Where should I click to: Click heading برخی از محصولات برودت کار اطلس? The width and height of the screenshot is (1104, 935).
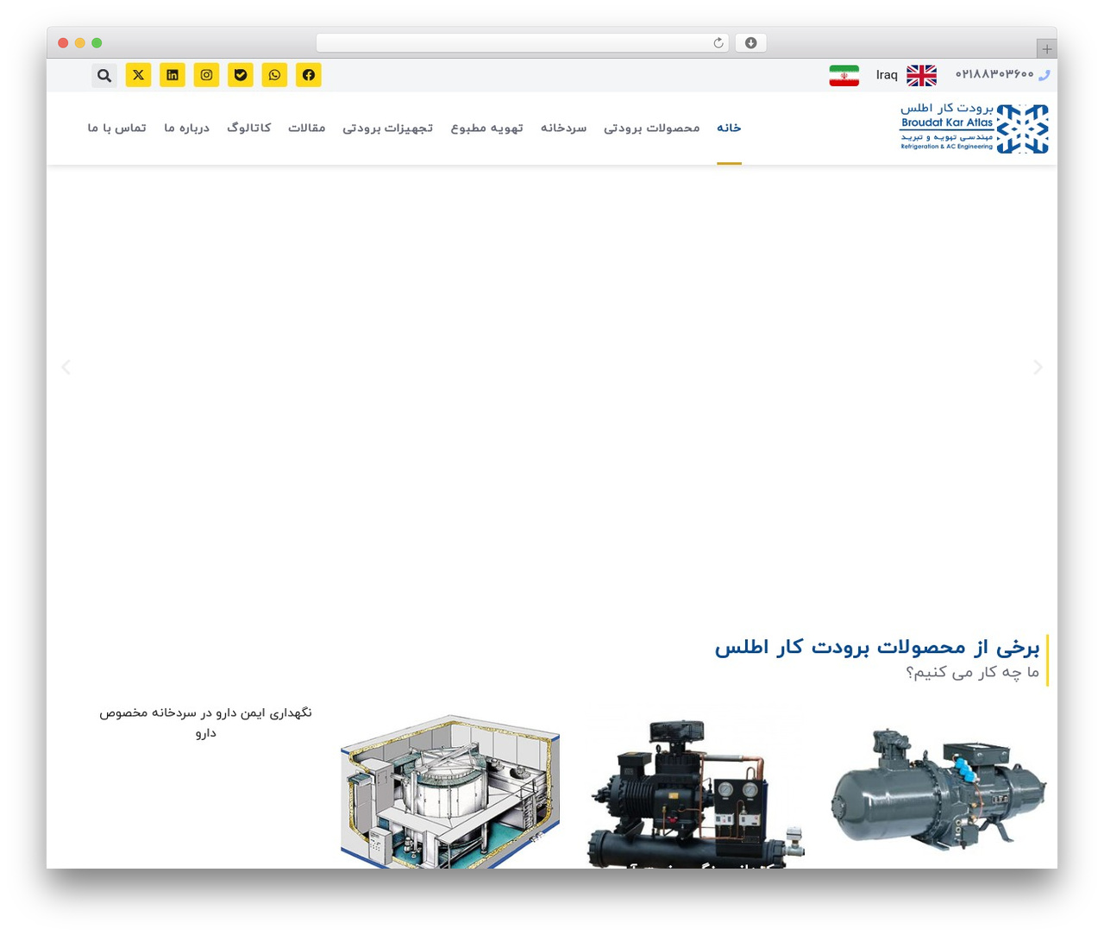877,647
